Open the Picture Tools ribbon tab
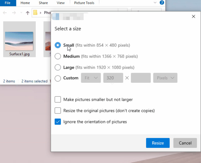Image resolution: width=201 pixels, height=163 pixels. pyautogui.click(x=84, y=3)
